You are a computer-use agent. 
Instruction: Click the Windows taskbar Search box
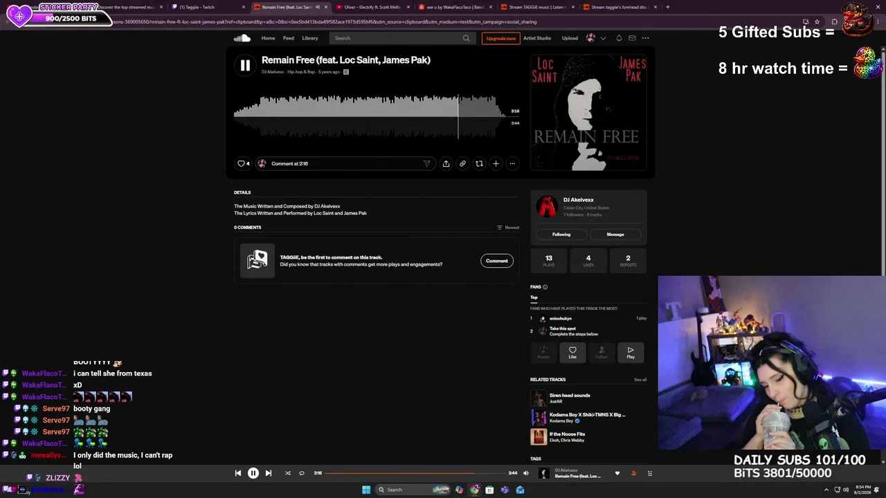point(413,490)
